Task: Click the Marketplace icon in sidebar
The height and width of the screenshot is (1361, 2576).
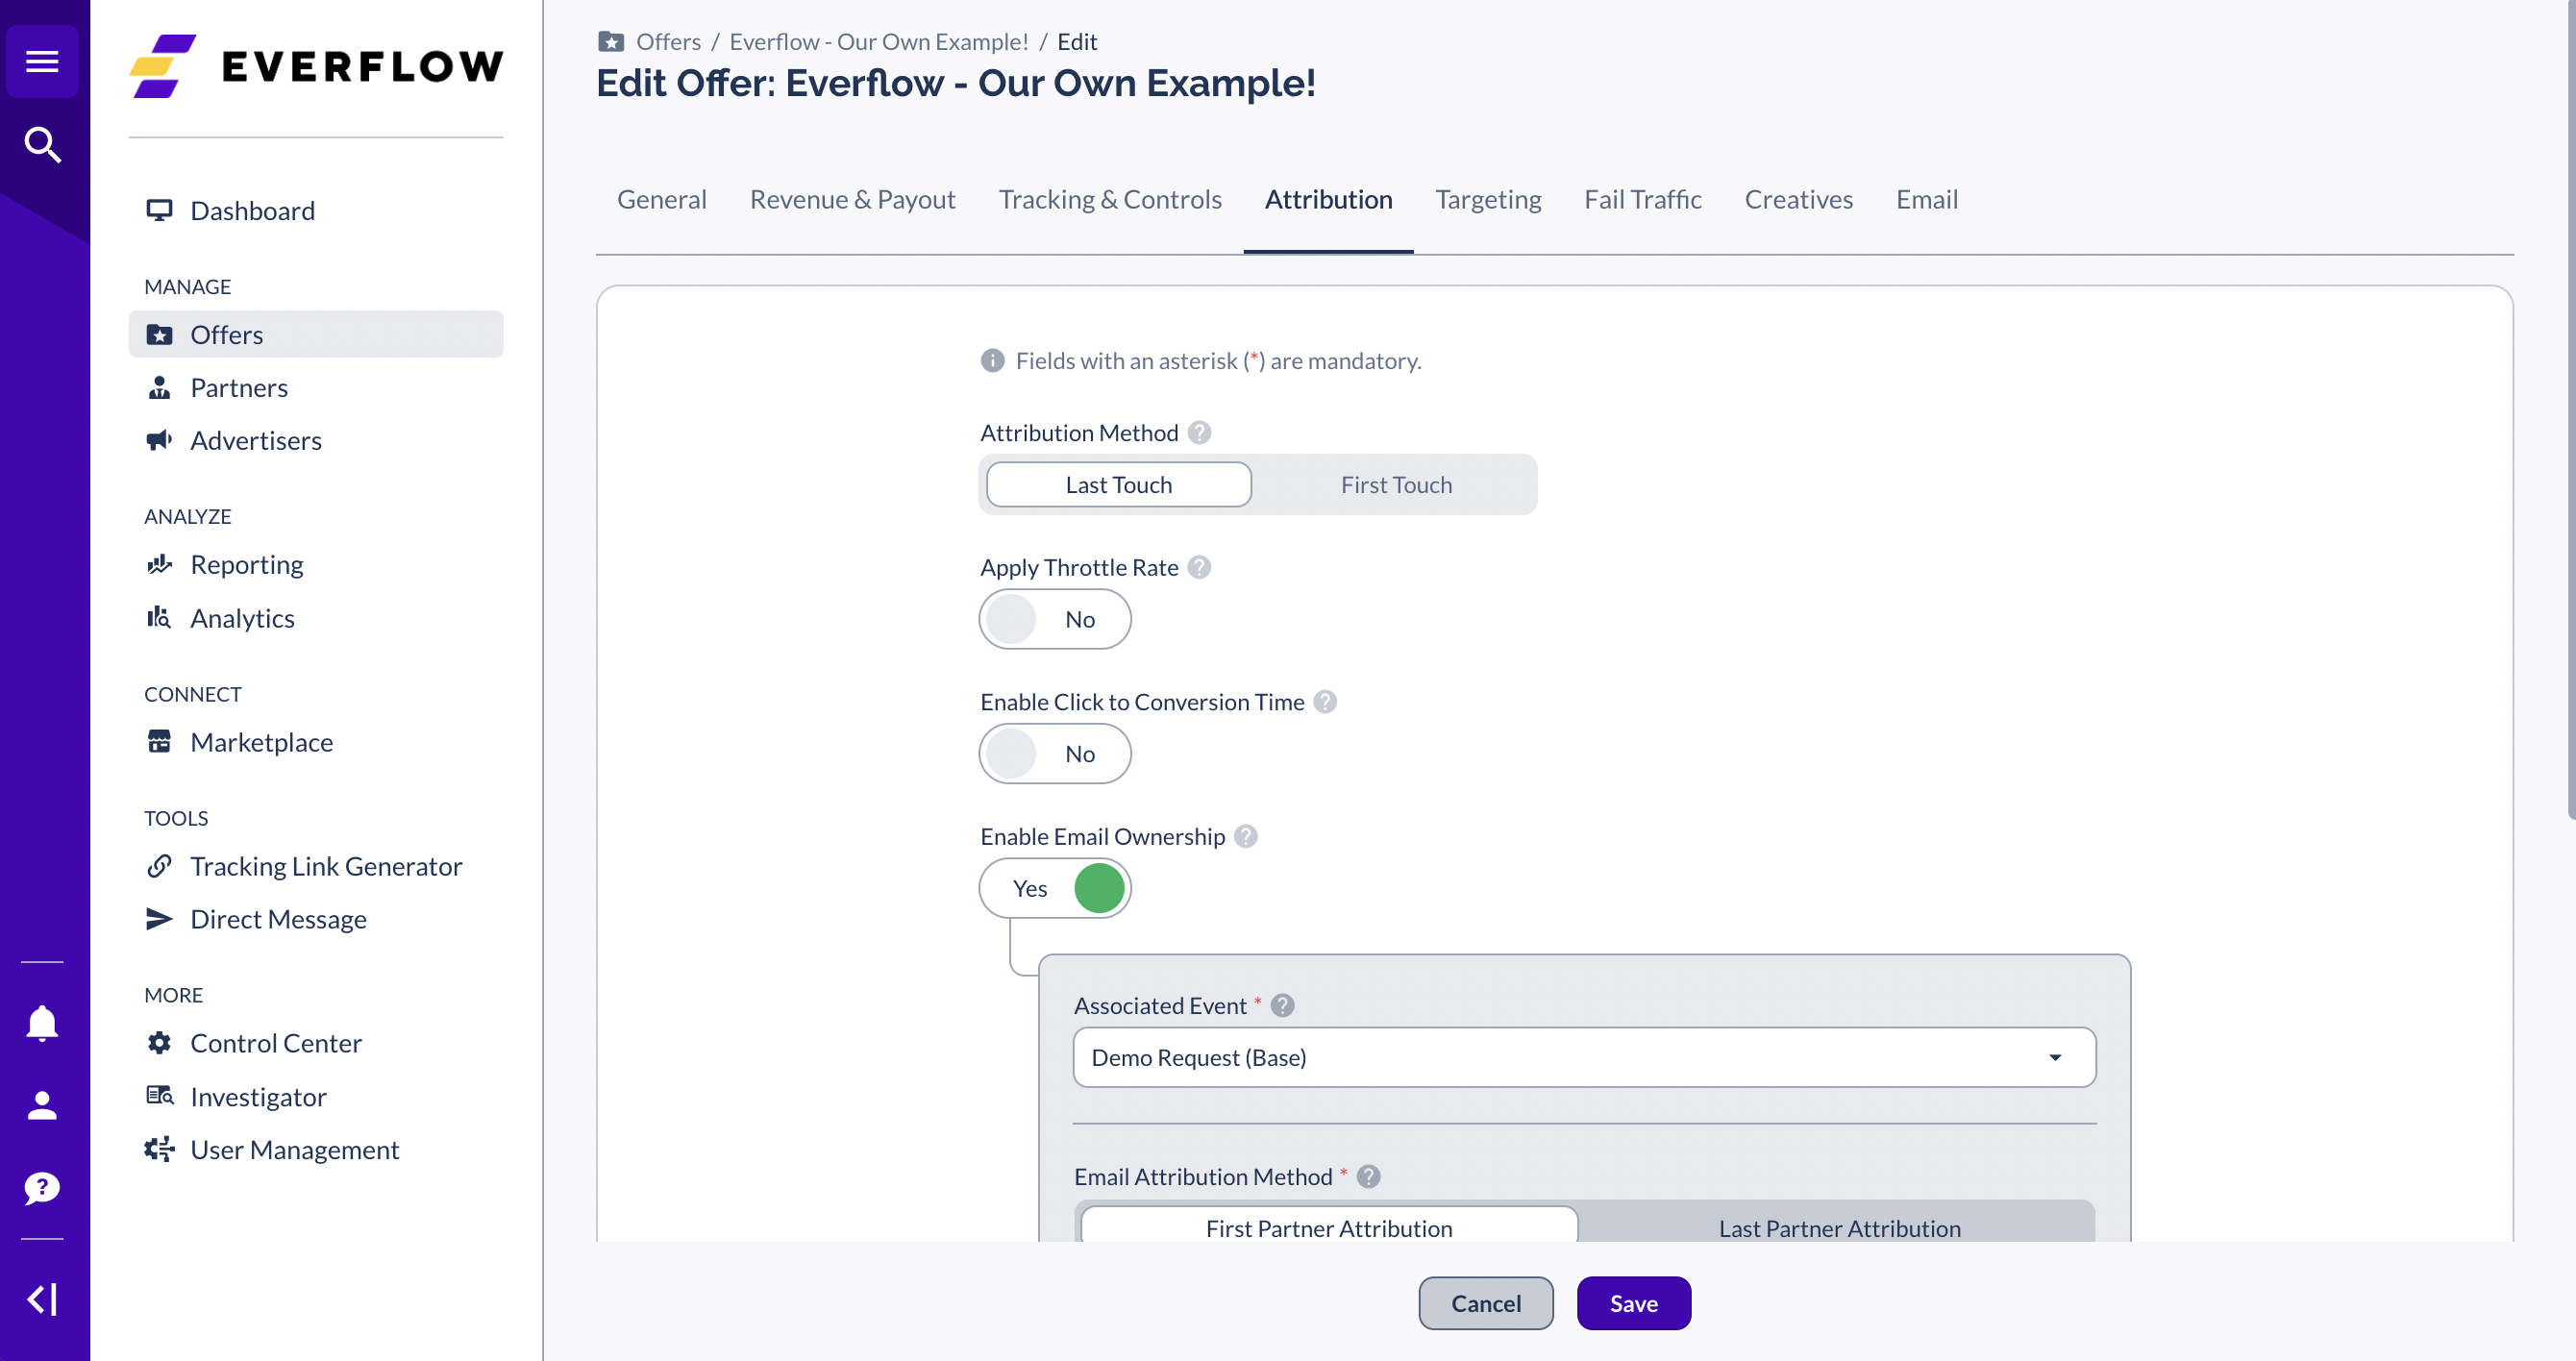Action: [161, 741]
